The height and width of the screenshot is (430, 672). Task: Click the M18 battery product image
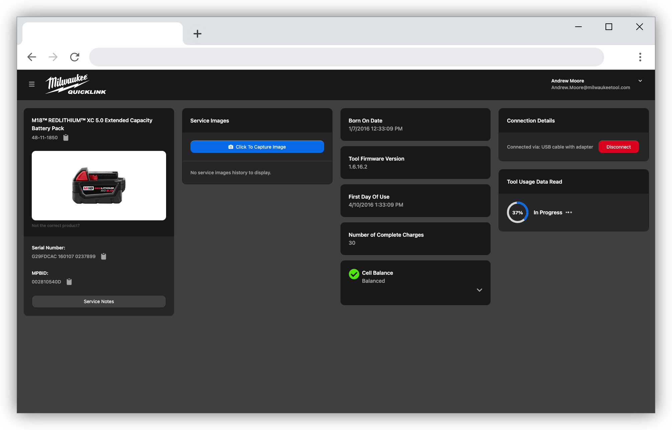pos(99,186)
